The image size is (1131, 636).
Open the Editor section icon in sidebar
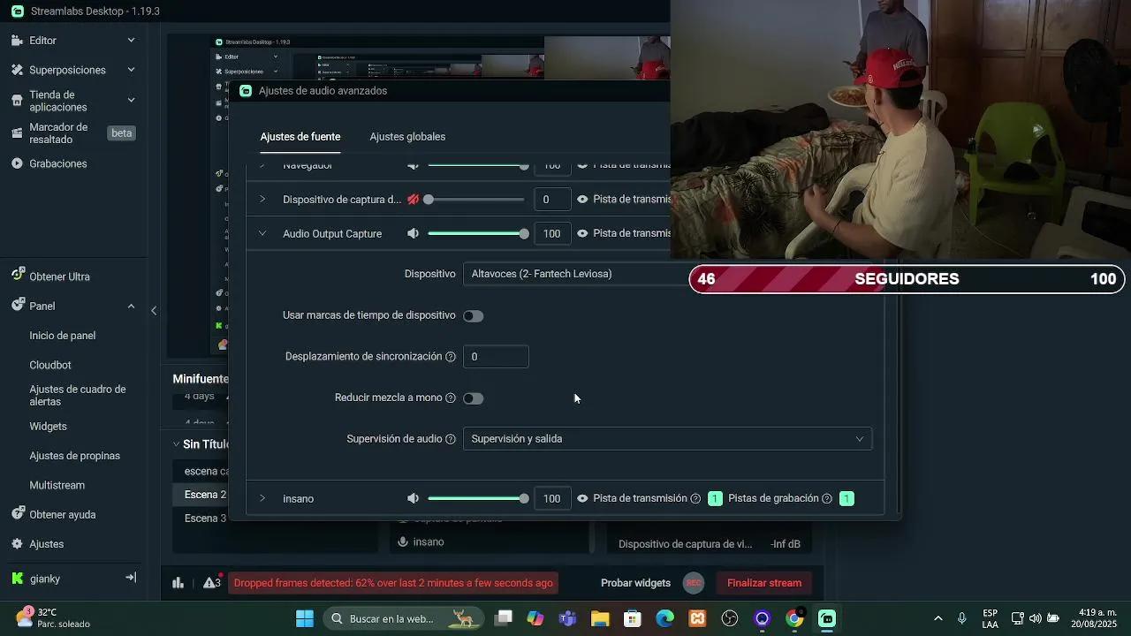click(17, 41)
